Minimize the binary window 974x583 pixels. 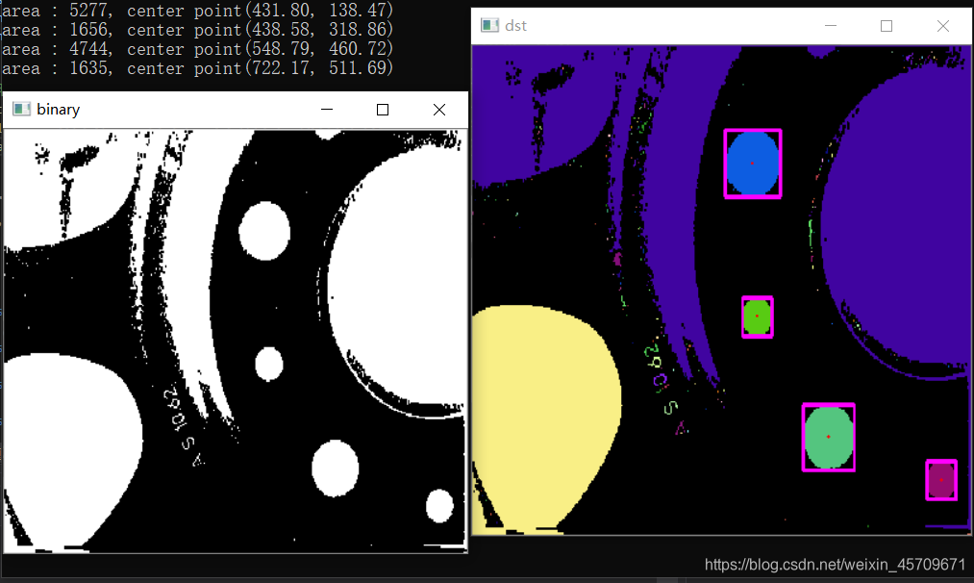(327, 110)
